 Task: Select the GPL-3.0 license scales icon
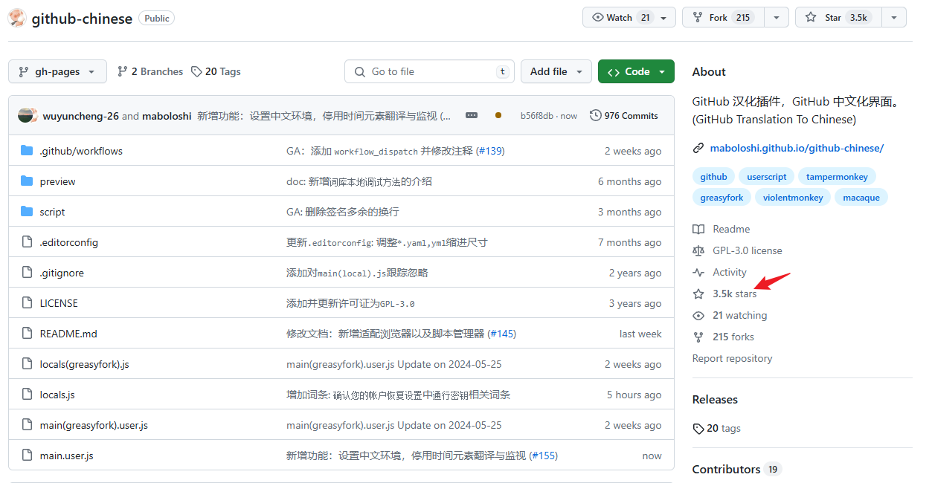click(x=698, y=250)
